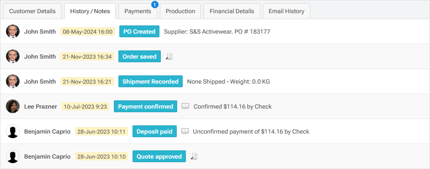The width and height of the screenshot is (430, 169).
Task: Click the Payment confirmed status label
Action: tap(146, 106)
